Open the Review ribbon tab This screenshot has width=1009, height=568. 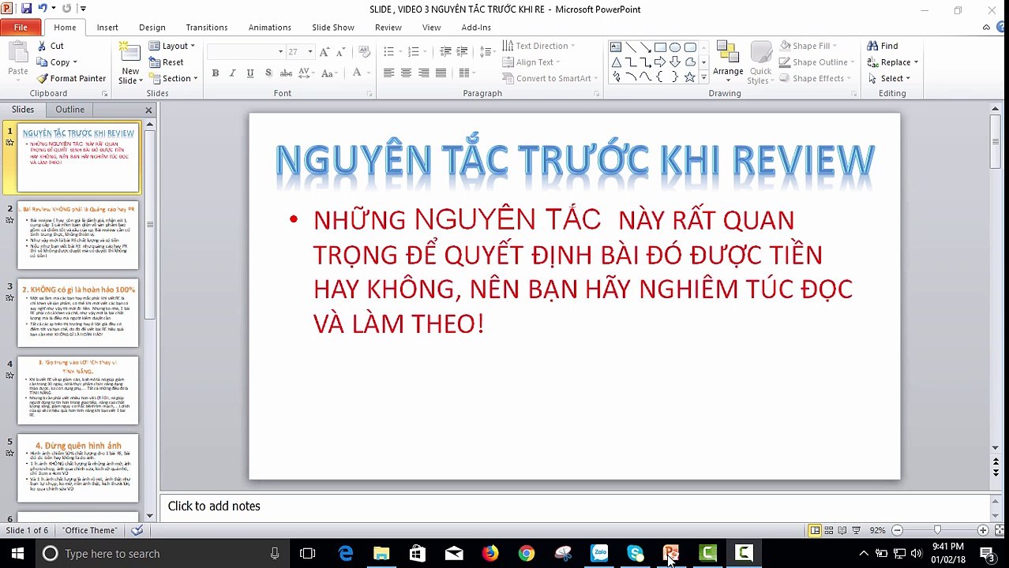click(388, 28)
